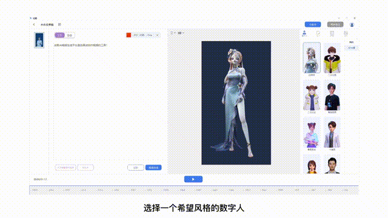Click a position on the timeline ruler
The image size is (388, 218).
[x=194, y=190]
